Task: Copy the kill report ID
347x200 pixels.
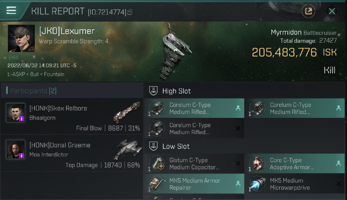Action: [130, 12]
